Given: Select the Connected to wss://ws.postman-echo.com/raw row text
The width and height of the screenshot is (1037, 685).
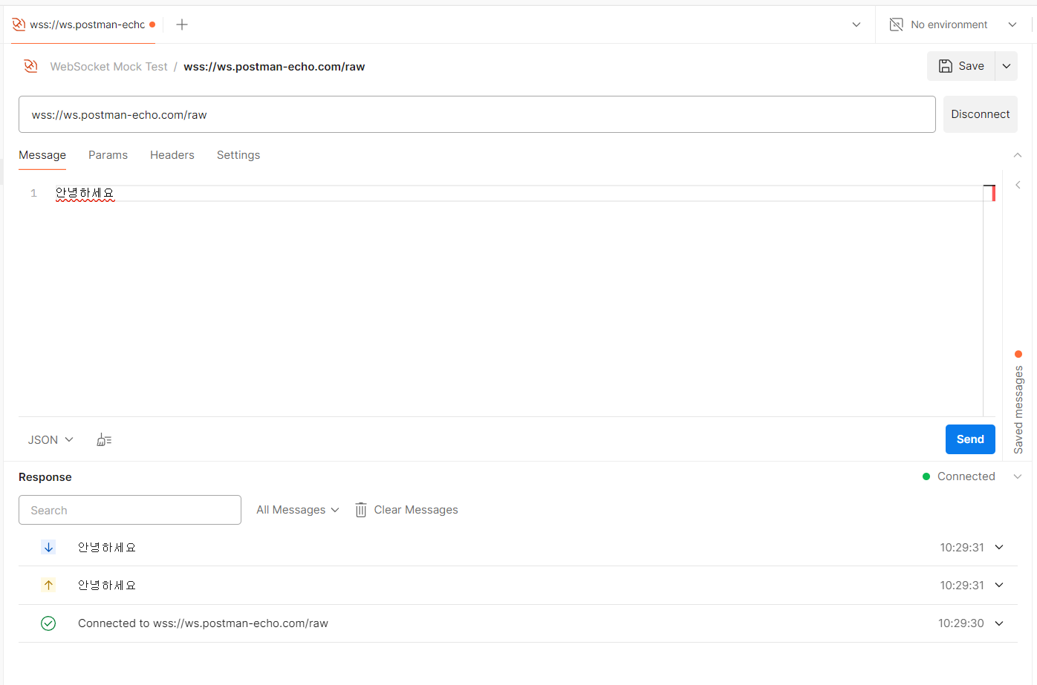Looking at the screenshot, I should click(203, 623).
